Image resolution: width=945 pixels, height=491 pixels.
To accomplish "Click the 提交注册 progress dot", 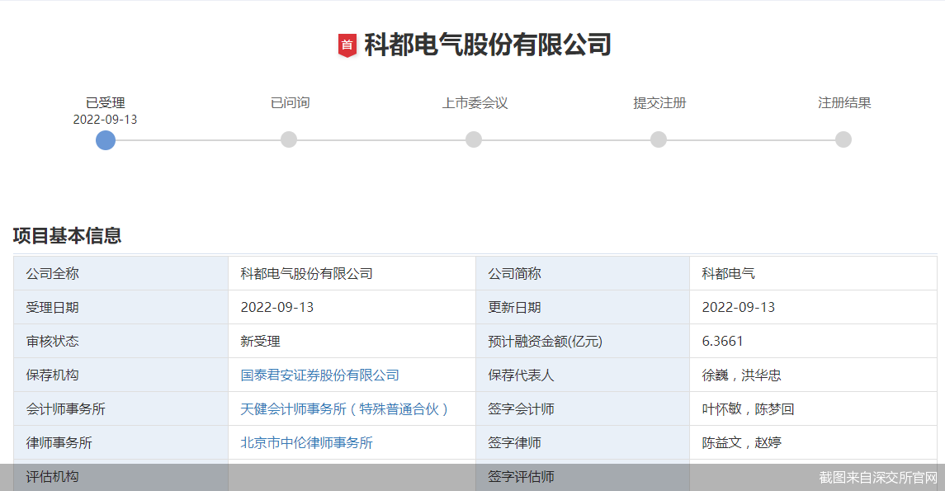I will (x=659, y=139).
